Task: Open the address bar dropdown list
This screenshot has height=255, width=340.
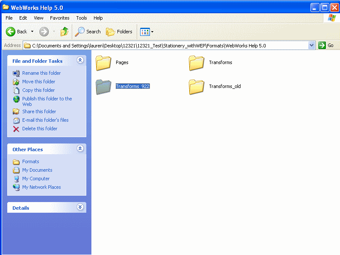Action: pos(311,45)
